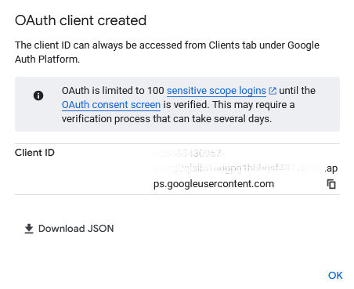Copy the Client ID to clipboard
Screen dimensions: 354x289
[x=331, y=184]
